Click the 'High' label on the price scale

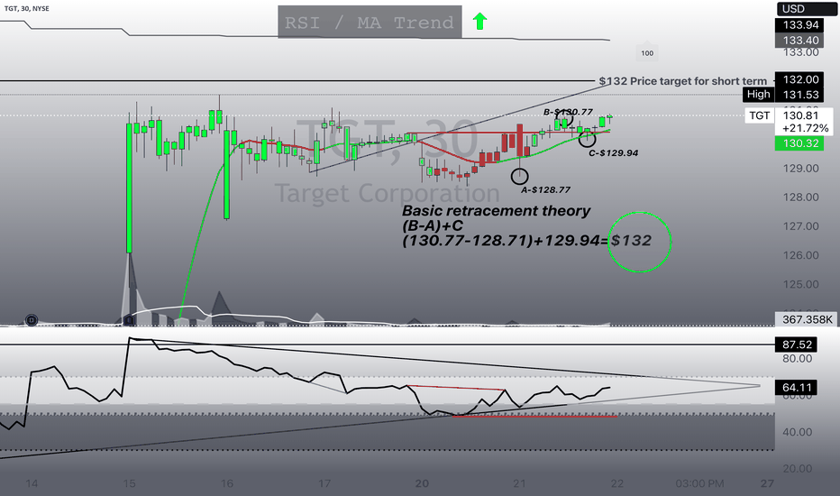click(758, 95)
